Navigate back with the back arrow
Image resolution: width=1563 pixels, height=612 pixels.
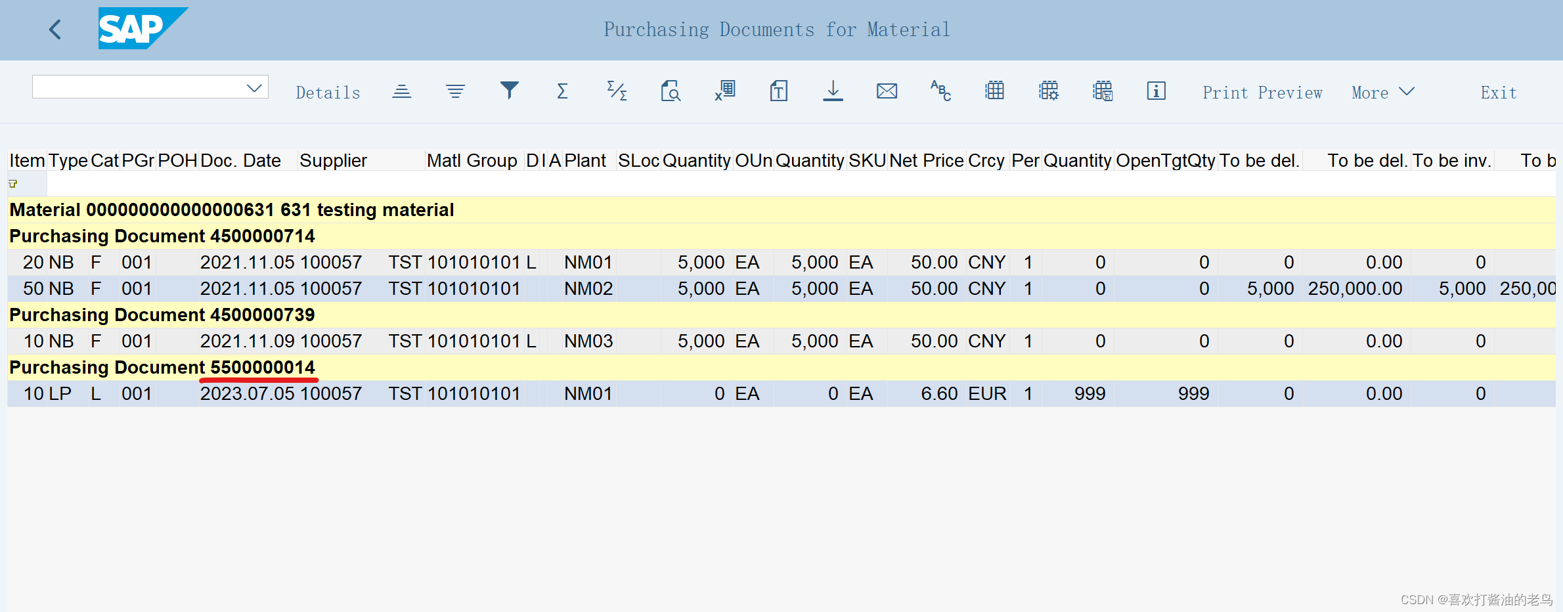55,30
